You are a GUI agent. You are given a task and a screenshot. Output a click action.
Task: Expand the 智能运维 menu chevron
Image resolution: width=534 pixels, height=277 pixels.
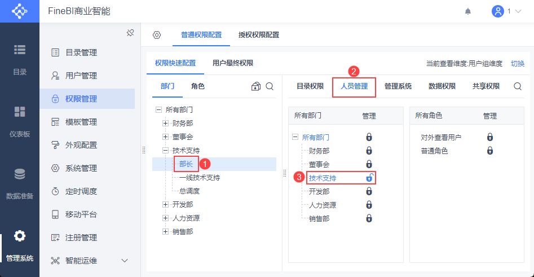[125, 261]
